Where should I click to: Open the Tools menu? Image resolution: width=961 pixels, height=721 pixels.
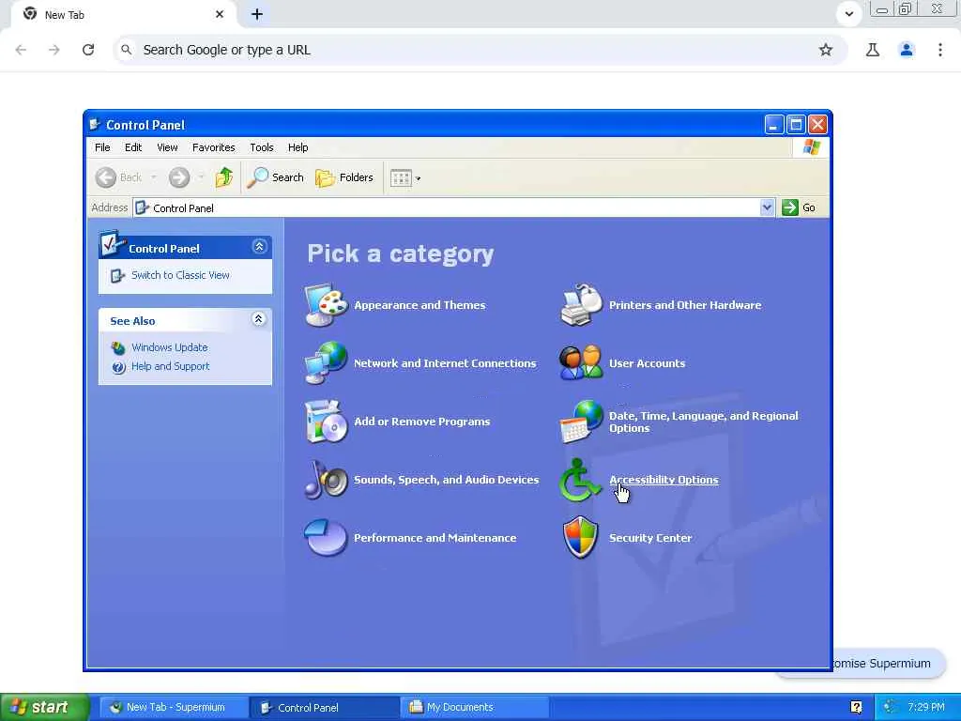coord(262,147)
